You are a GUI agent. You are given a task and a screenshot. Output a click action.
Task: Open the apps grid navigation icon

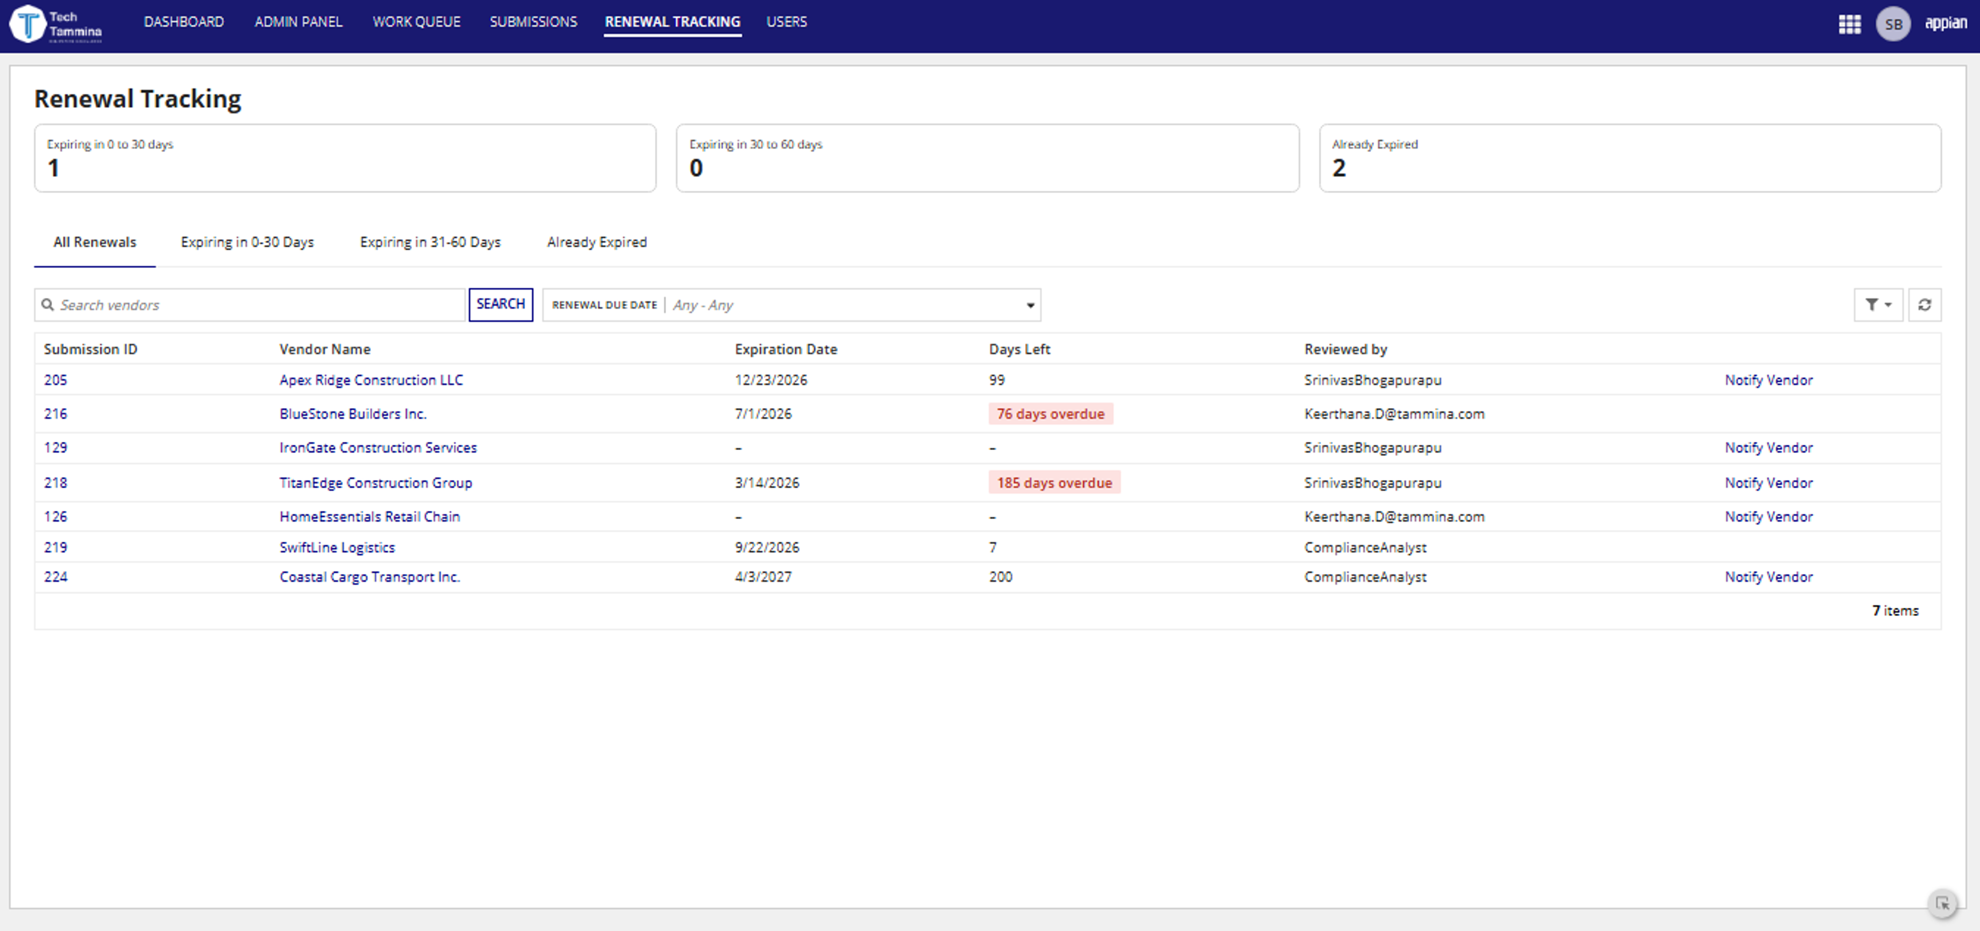point(1850,24)
